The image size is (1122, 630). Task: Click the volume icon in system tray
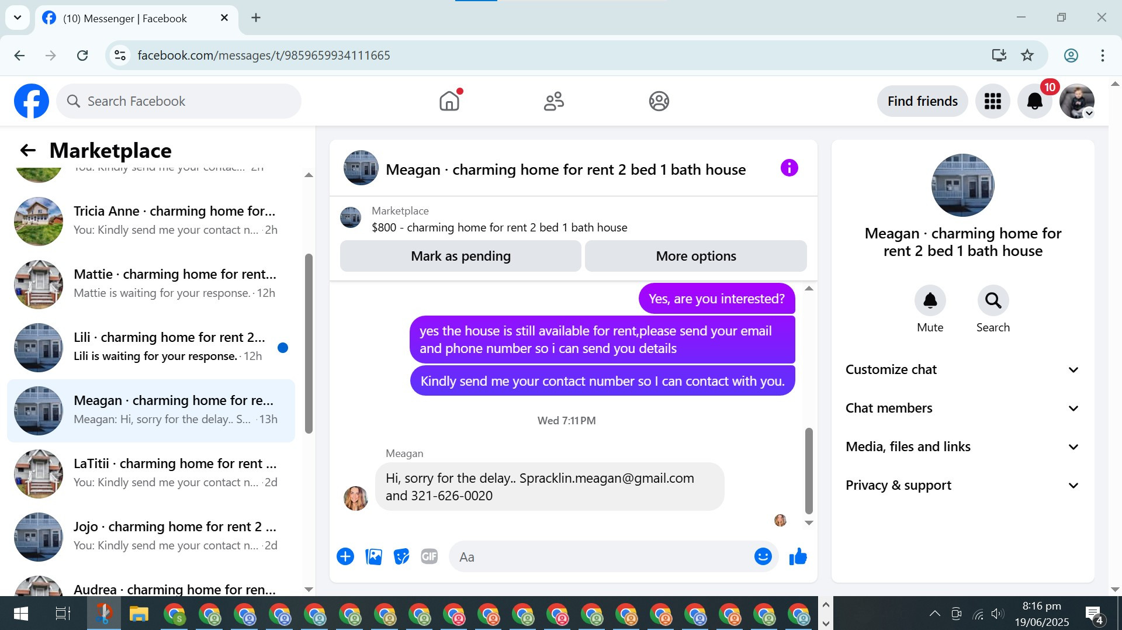tap(998, 614)
